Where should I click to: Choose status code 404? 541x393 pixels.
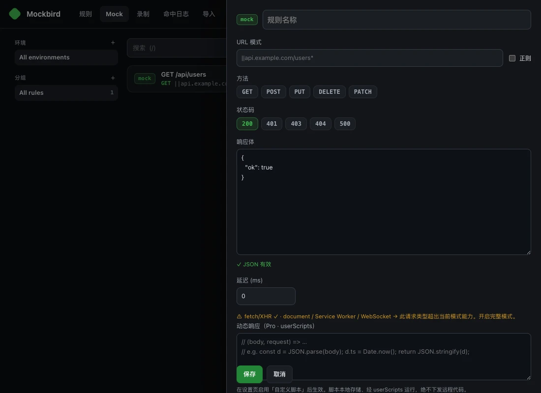[321, 124]
